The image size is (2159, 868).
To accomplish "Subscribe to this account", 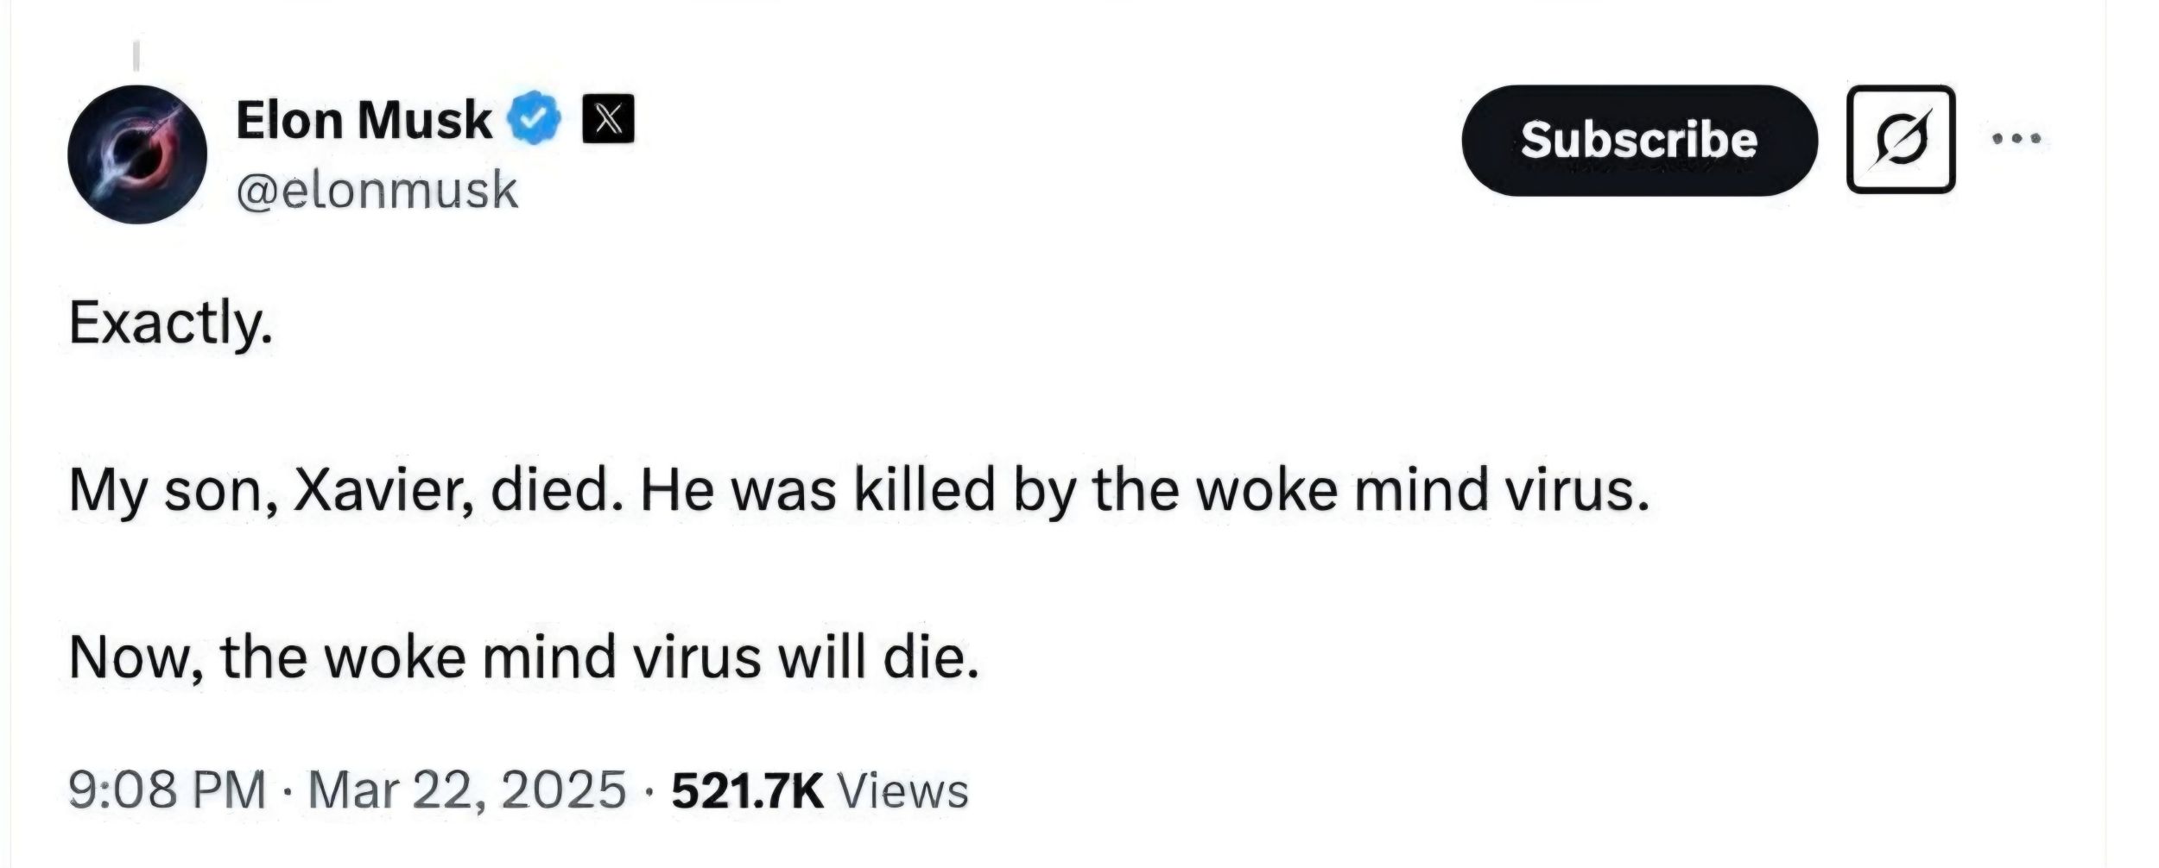I will (x=1639, y=140).
